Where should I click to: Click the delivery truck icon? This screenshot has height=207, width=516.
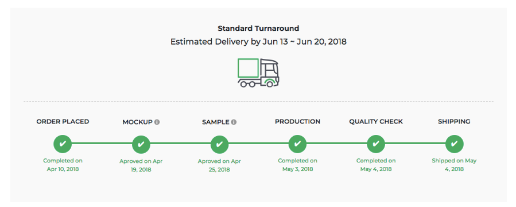[x=258, y=73]
